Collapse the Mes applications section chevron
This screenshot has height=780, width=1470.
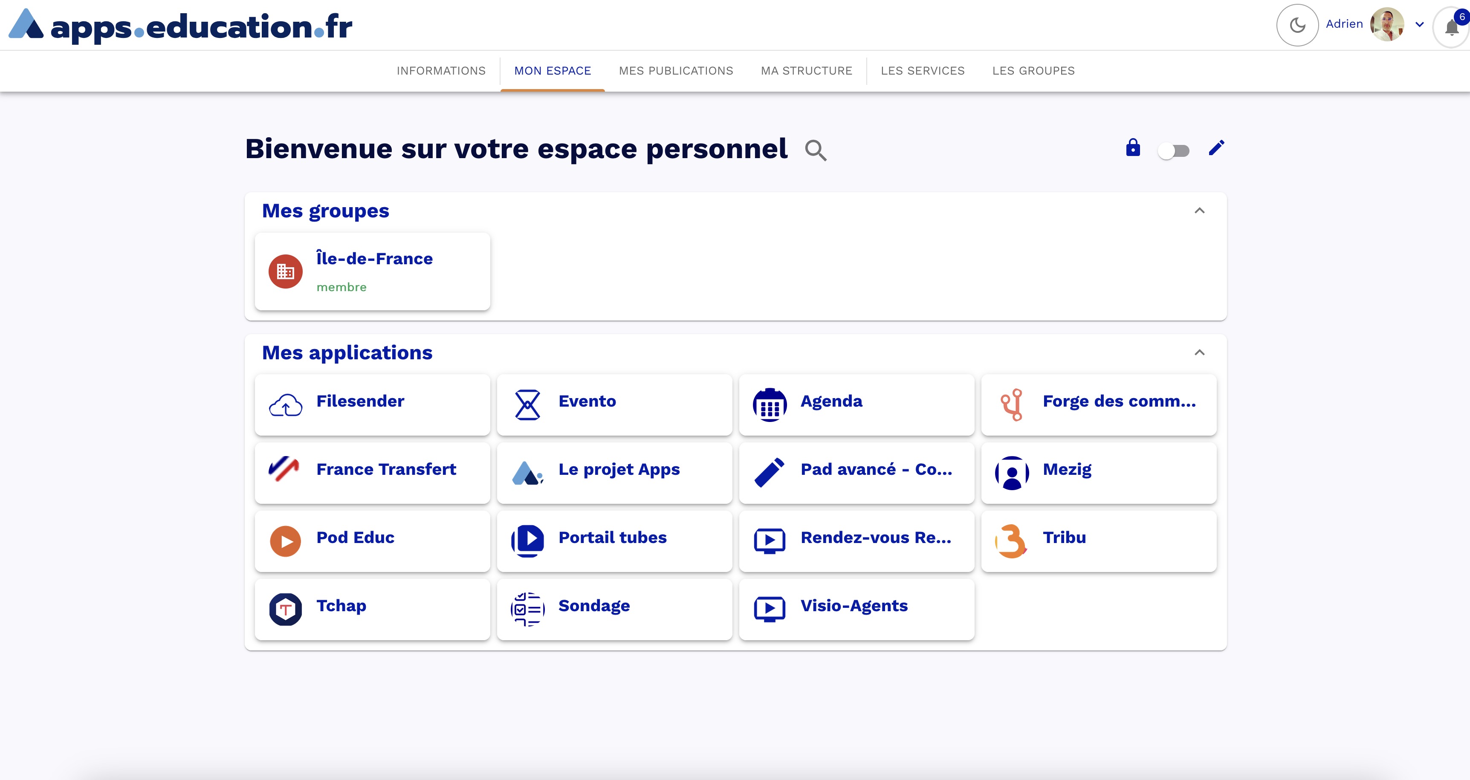click(x=1200, y=352)
